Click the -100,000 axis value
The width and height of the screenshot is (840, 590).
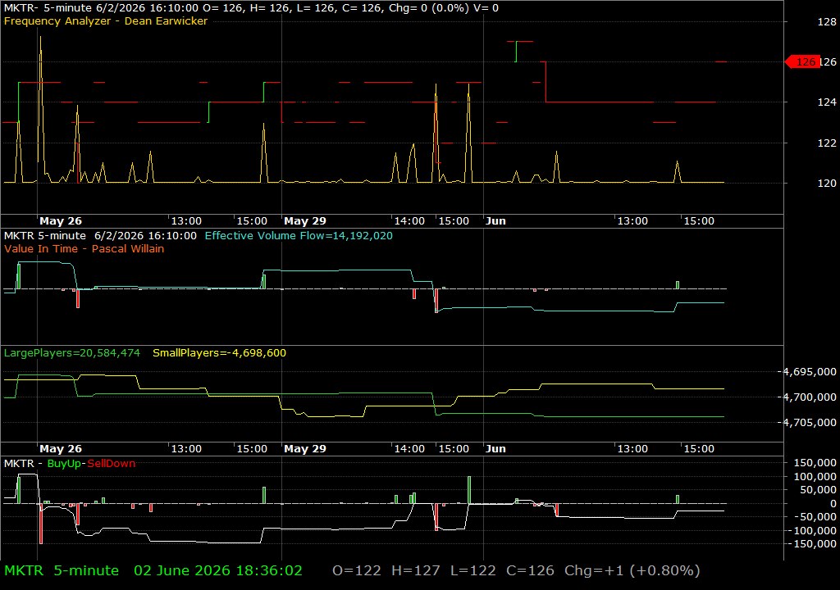click(x=812, y=530)
